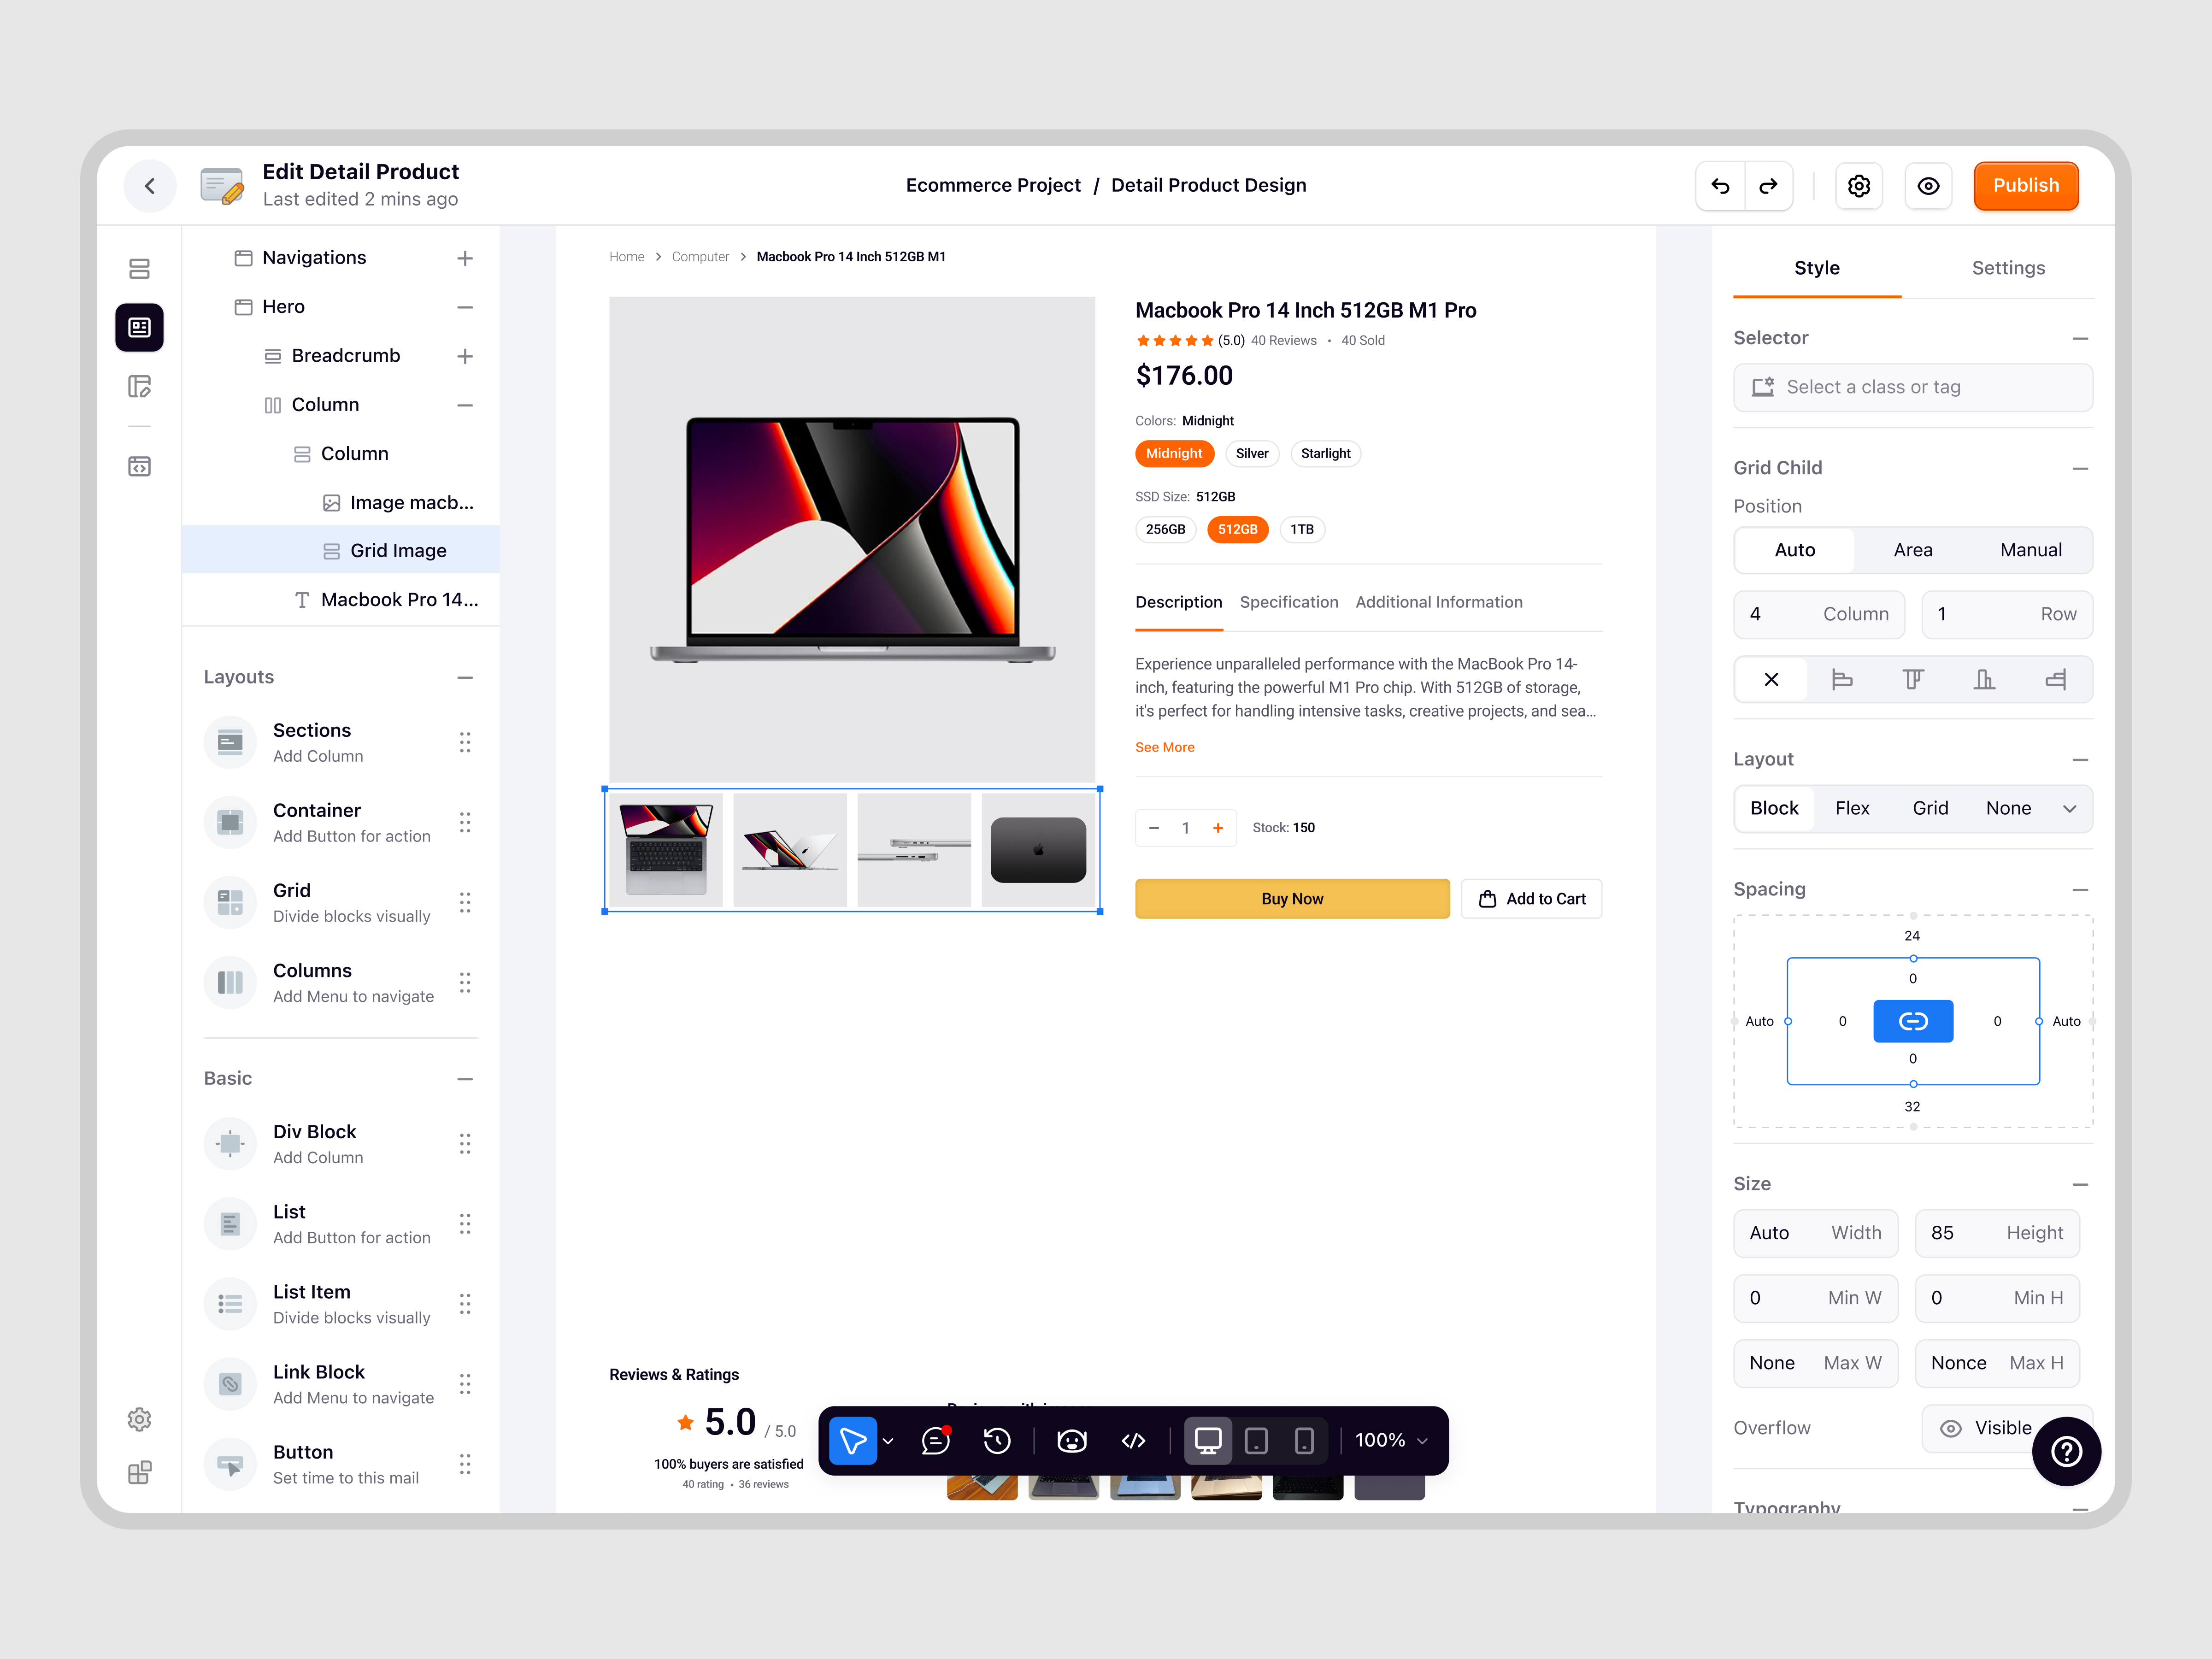
Task: Choose align right icon in alignment row
Action: 2055,680
